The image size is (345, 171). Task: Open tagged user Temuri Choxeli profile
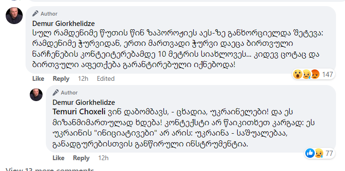pos(79,112)
